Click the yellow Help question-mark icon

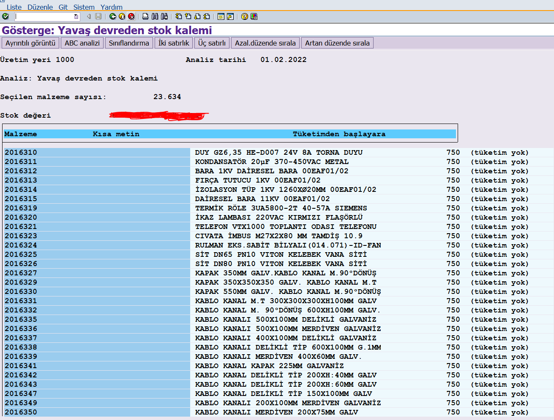point(245,16)
